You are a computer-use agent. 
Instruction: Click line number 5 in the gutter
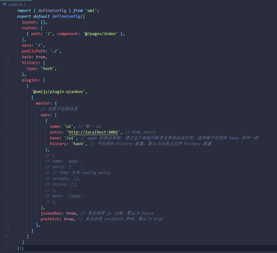pos(8,34)
